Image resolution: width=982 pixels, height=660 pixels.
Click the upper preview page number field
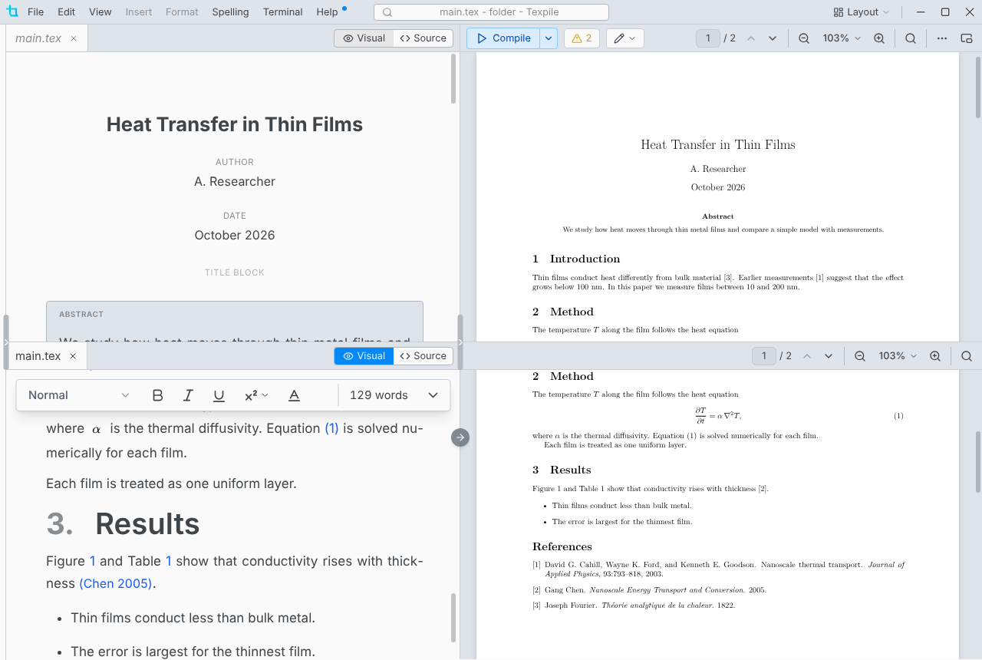[708, 38]
